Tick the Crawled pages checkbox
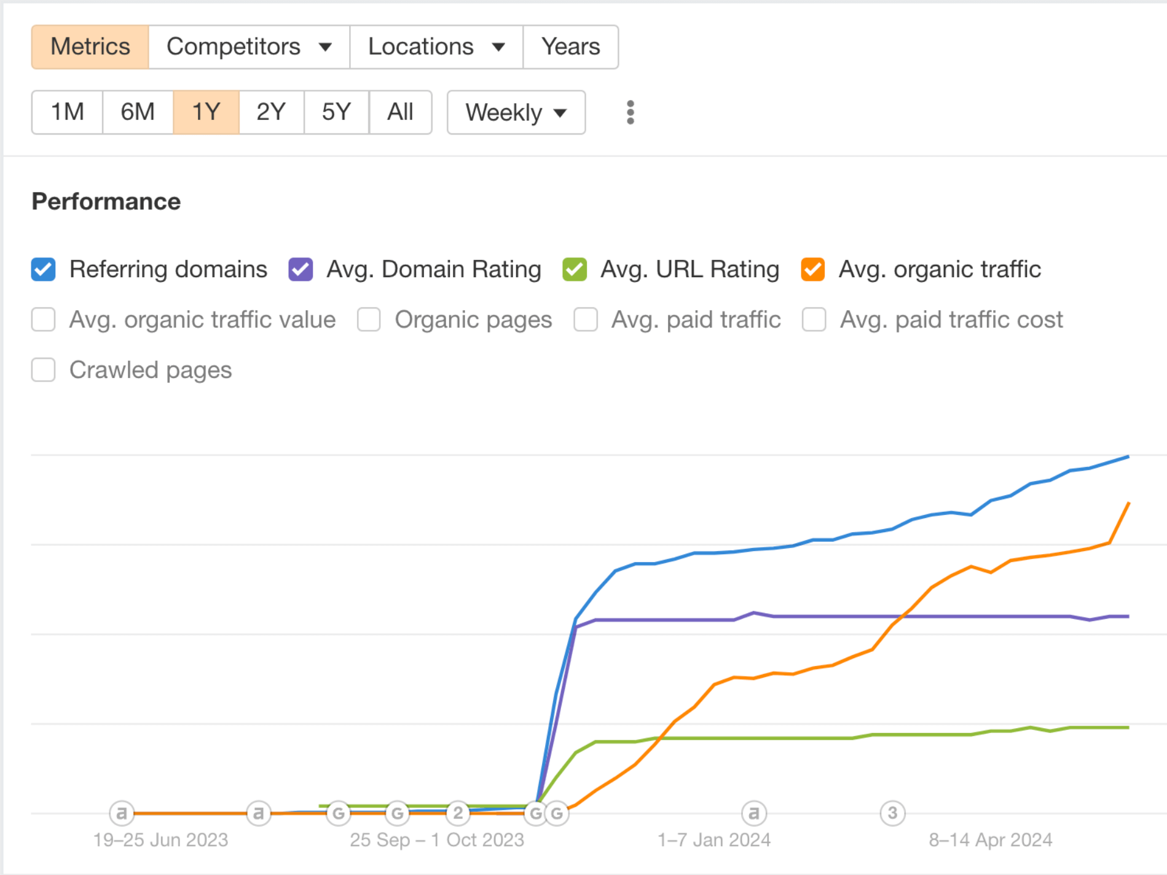1167x875 pixels. point(44,371)
